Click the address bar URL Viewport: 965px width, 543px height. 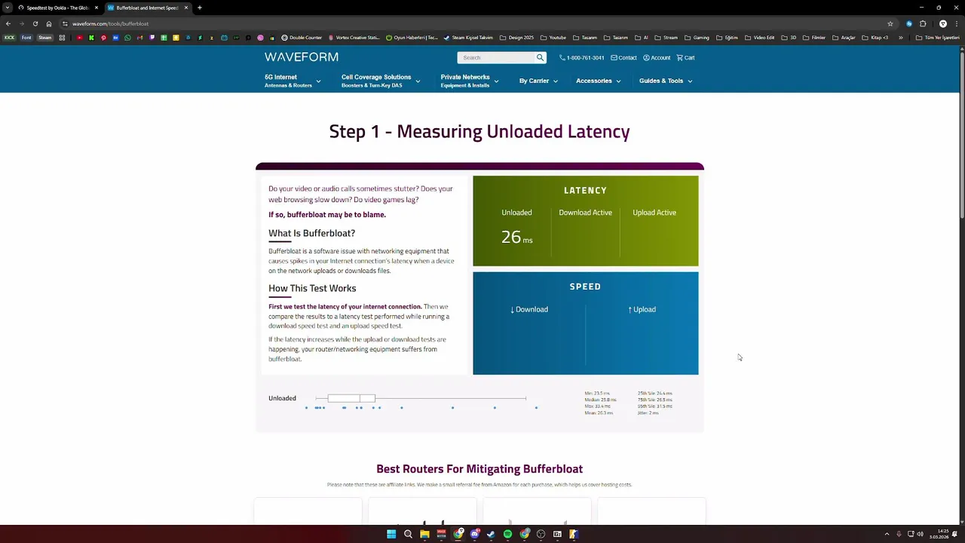(110, 23)
